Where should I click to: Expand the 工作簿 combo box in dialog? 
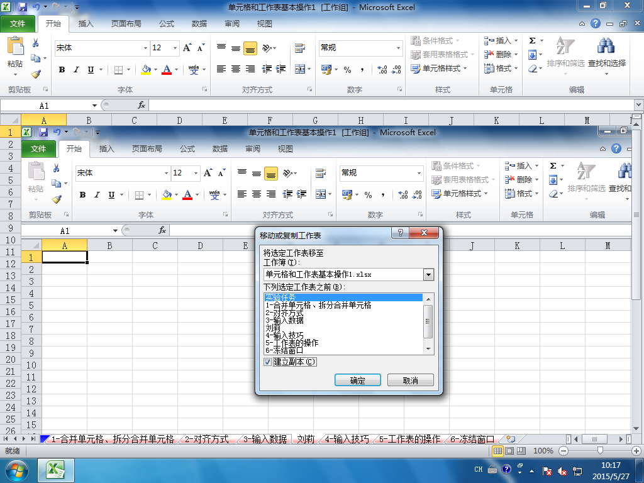tap(428, 274)
